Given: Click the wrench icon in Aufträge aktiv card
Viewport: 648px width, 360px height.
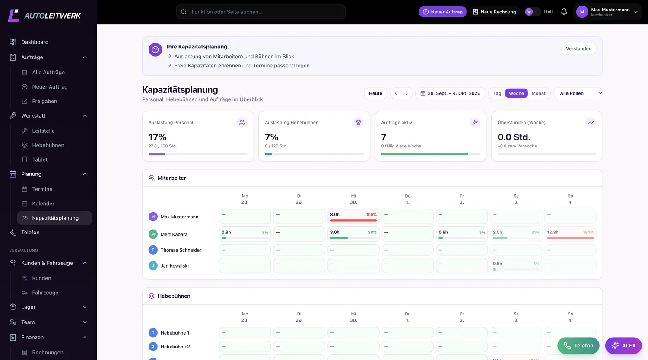Looking at the screenshot, I should pyautogui.click(x=475, y=122).
